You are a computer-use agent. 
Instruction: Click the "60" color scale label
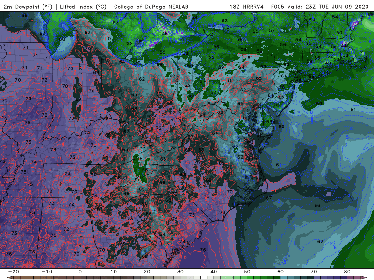click(280, 272)
